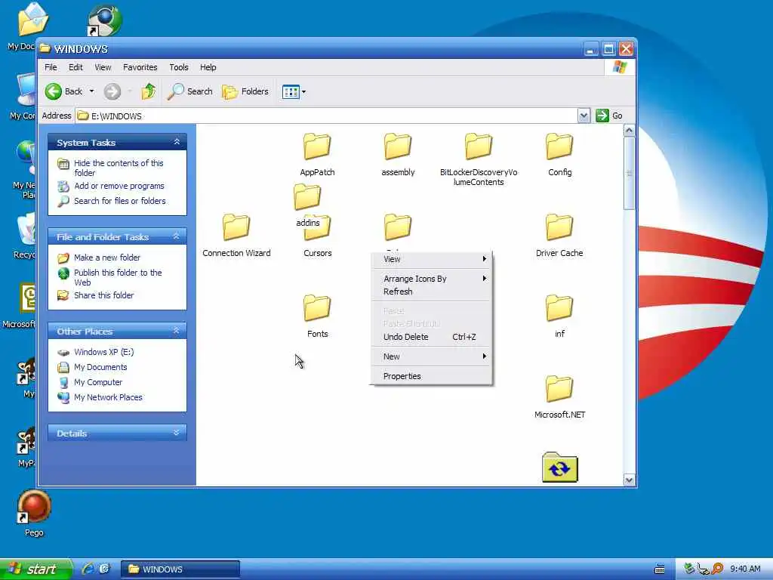Click the address field showing E:\WINDOWS
Screen dimensions: 773x580
click(327, 116)
